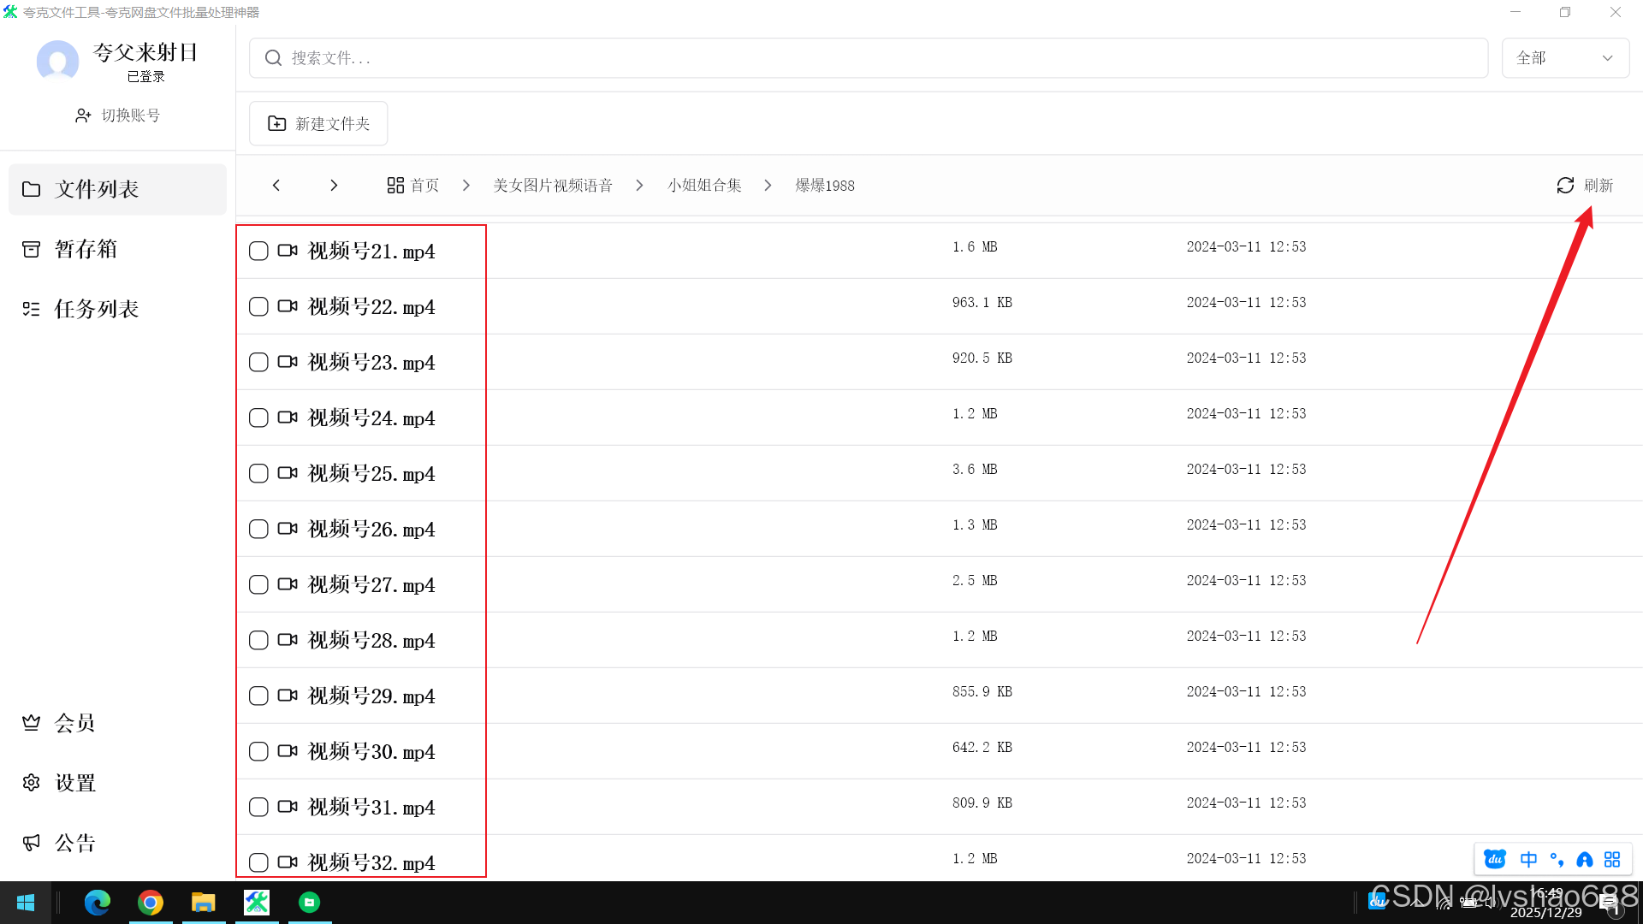Go to the 美女图片视频语音 breadcrumb folder
Image resolution: width=1643 pixels, height=924 pixels.
(x=553, y=186)
